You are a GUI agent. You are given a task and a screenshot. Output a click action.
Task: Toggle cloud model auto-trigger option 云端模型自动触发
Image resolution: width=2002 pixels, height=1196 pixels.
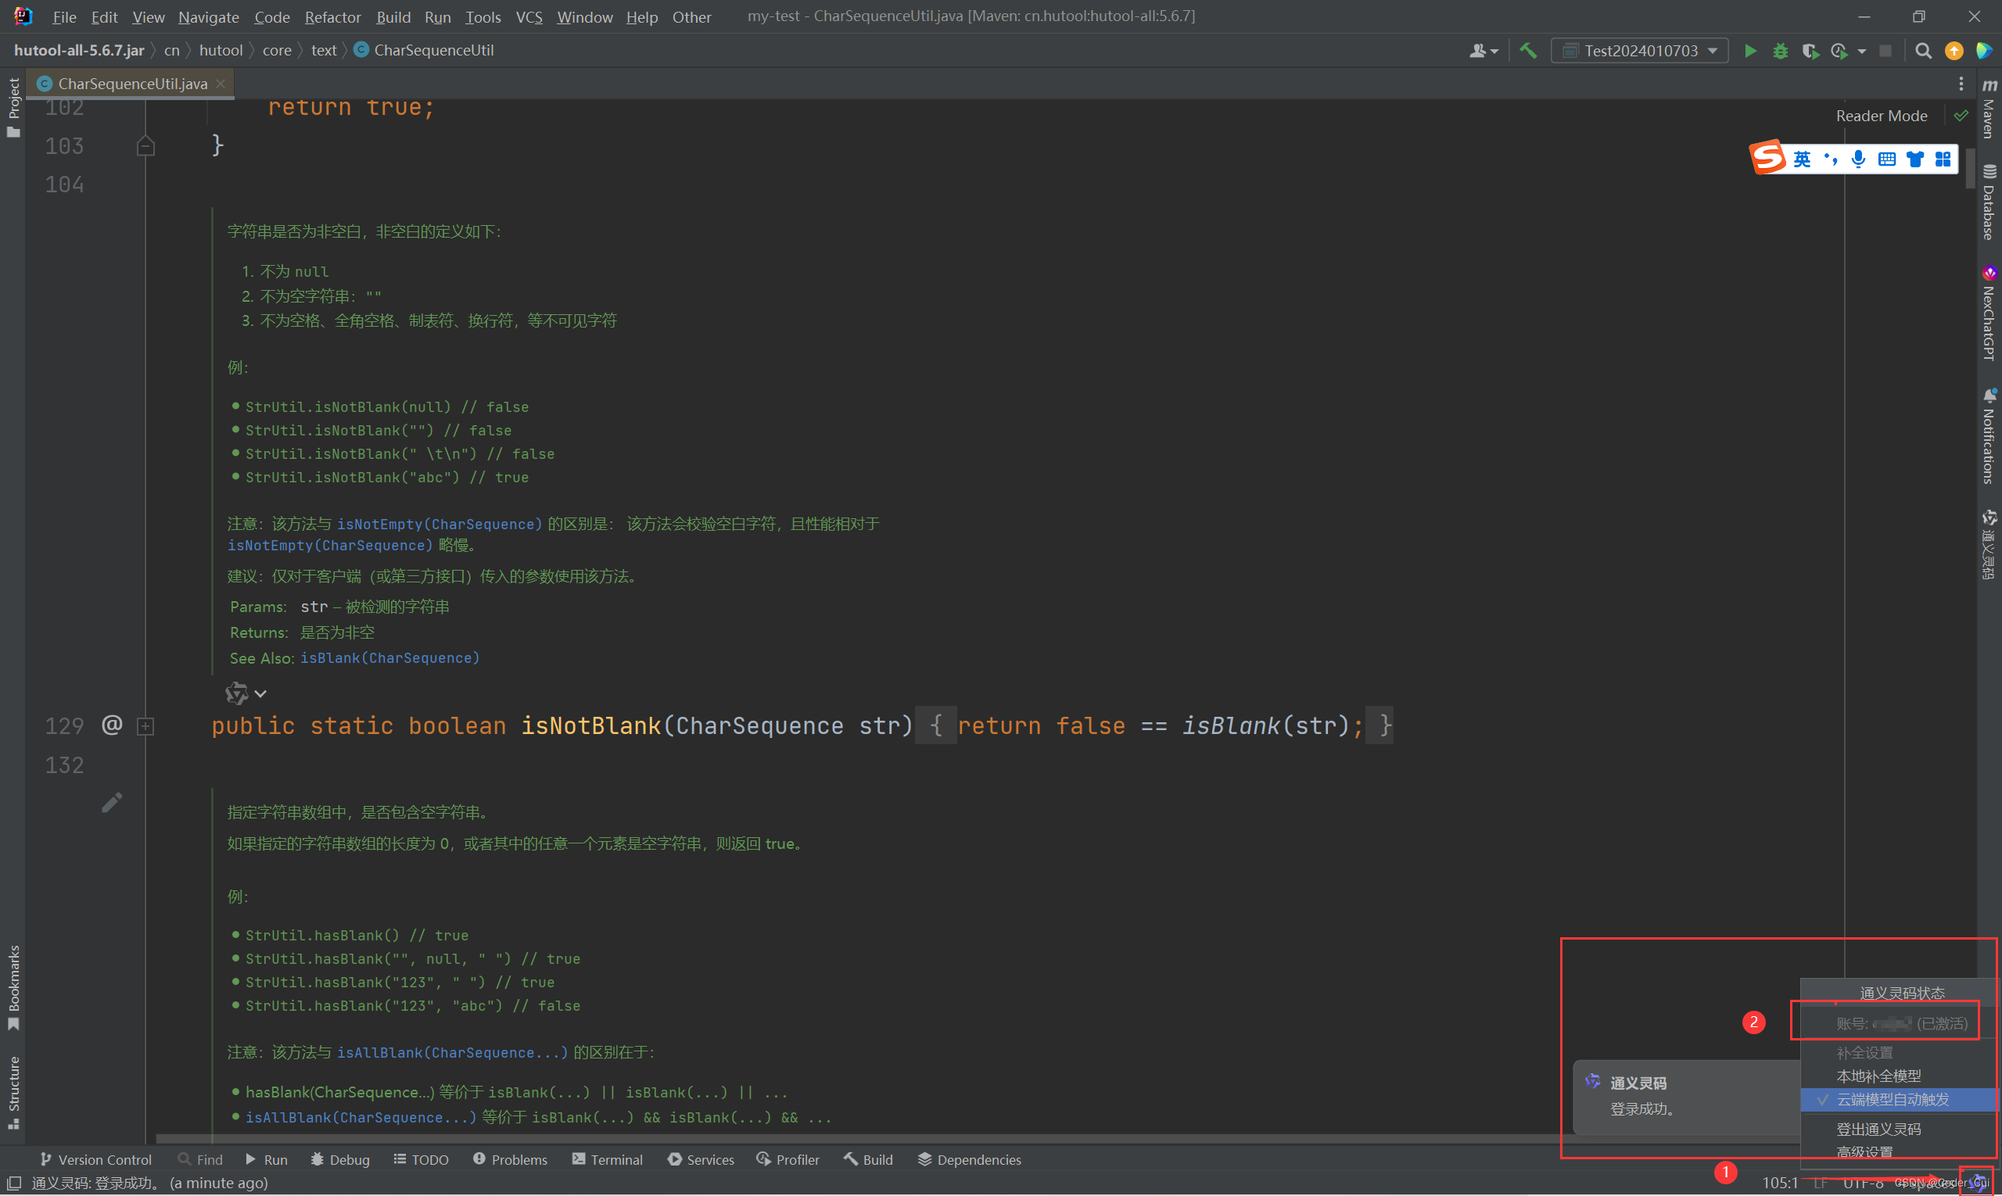tap(1893, 1099)
